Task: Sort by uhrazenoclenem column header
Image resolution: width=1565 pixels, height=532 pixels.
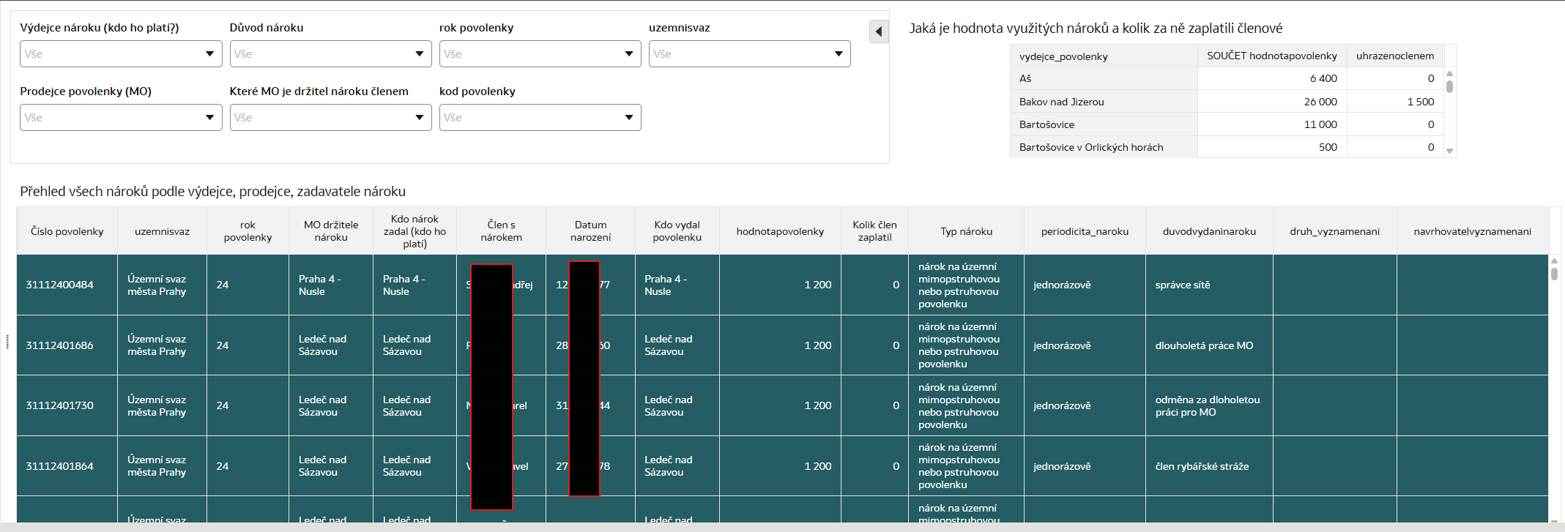Action: click(x=1395, y=56)
